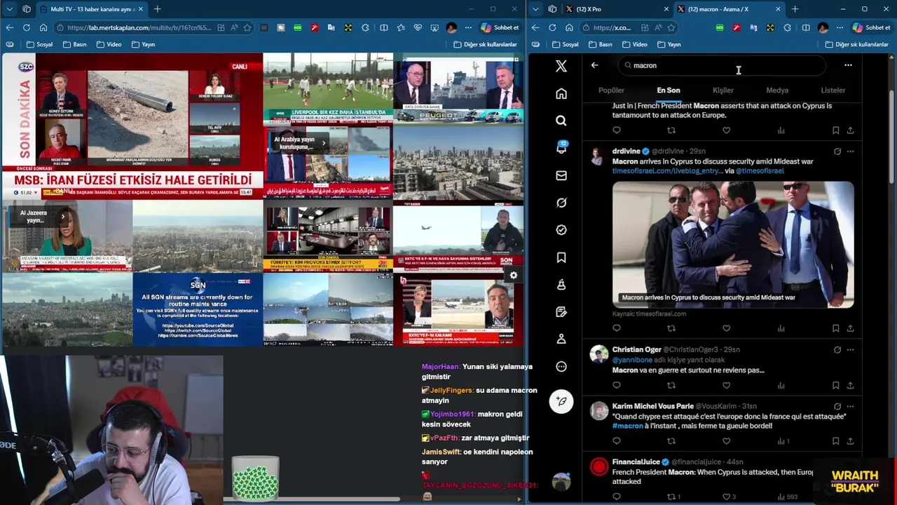Open the timesofisrael.com liveblog link
Image resolution: width=897 pixels, height=505 pixels.
(x=667, y=171)
